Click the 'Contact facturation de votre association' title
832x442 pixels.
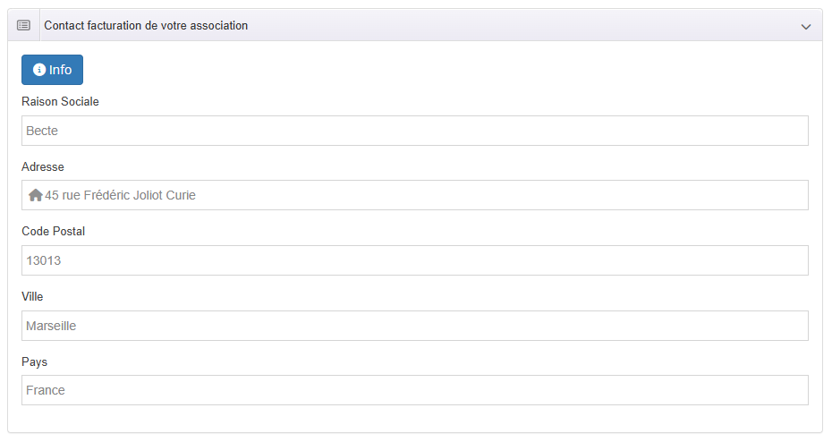pos(146,26)
